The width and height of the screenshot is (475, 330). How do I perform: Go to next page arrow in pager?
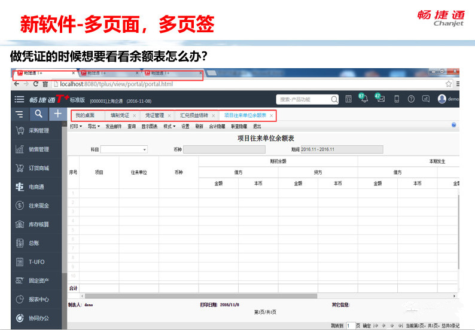pos(392,326)
